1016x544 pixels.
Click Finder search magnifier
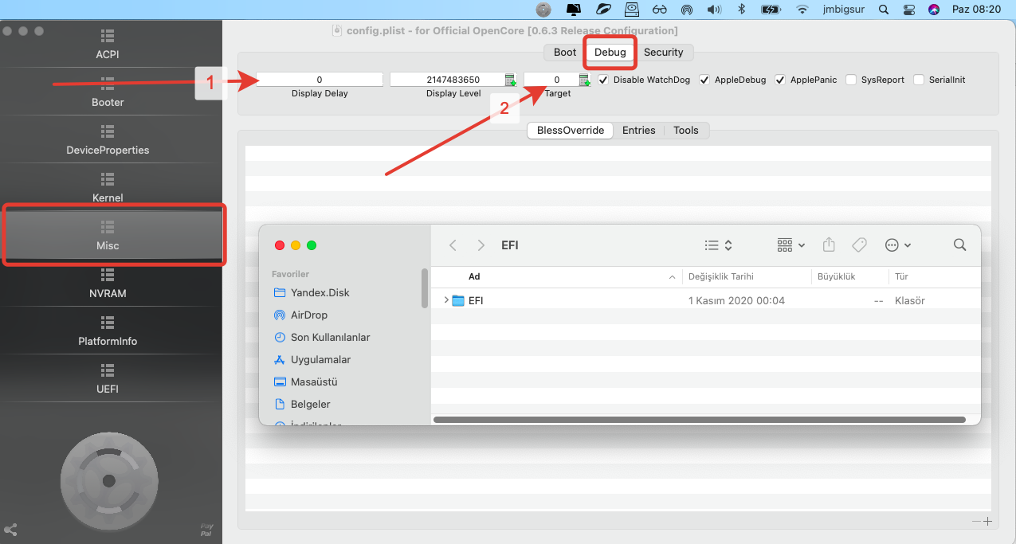tap(959, 245)
